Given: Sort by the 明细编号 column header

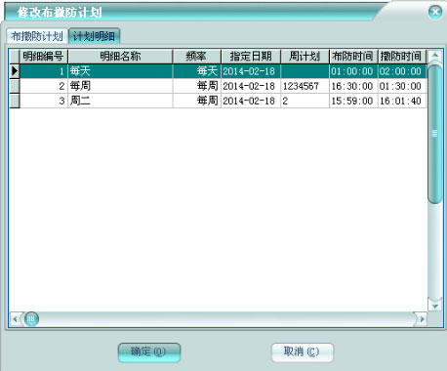Looking at the screenshot, I should 44,57.
